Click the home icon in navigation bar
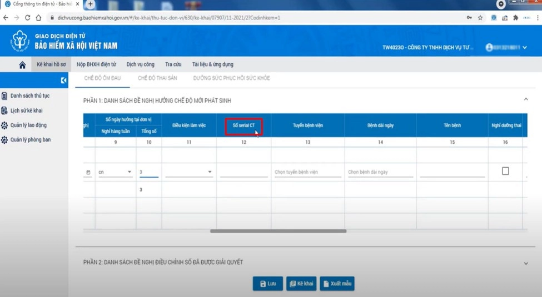 22,65
